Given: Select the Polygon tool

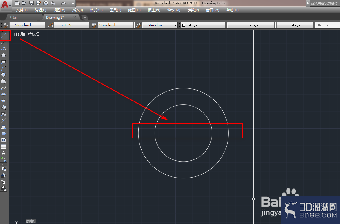Looking at the screenshot, I should (x=4, y=55).
